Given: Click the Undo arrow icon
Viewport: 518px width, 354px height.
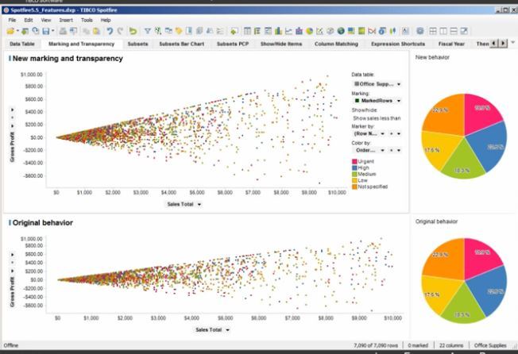Looking at the screenshot, I should (108, 30).
